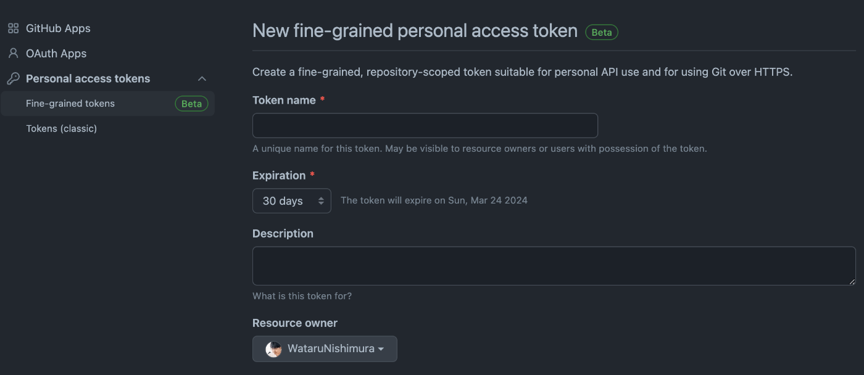Image resolution: width=864 pixels, height=375 pixels.
Task: Go to OAuth Apps in the sidebar
Action: pyautogui.click(x=56, y=54)
